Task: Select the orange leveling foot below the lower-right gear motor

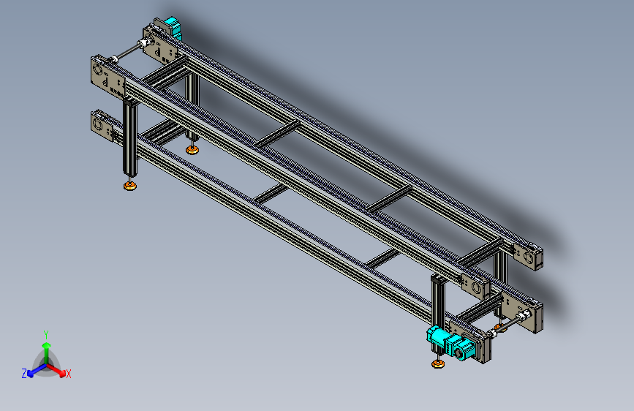Action: (x=438, y=363)
